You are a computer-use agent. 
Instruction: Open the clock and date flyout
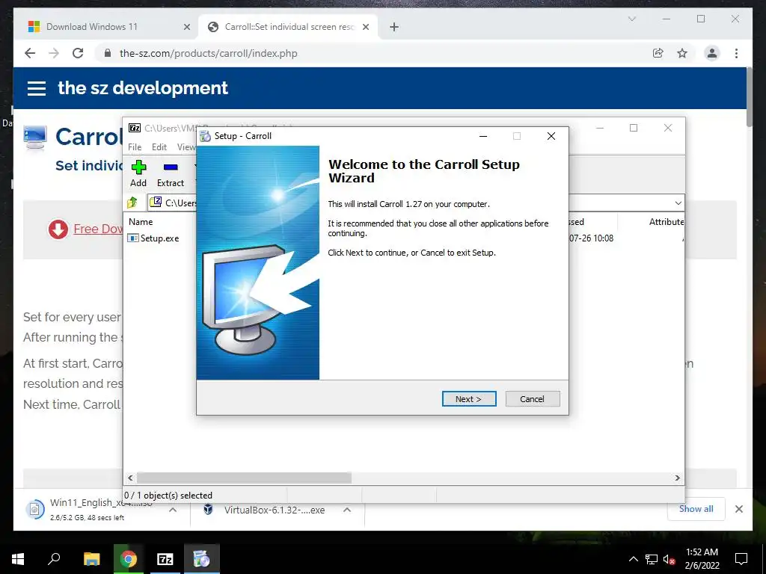pyautogui.click(x=702, y=559)
